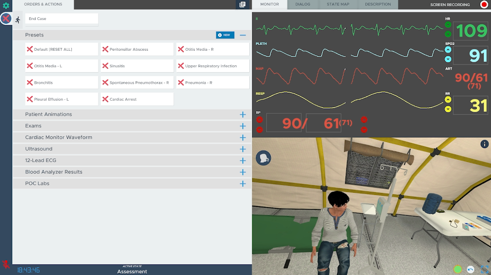Screen dimensions: 491x275
Task: Open the Dialog tab
Action: pyautogui.click(x=303, y=5)
